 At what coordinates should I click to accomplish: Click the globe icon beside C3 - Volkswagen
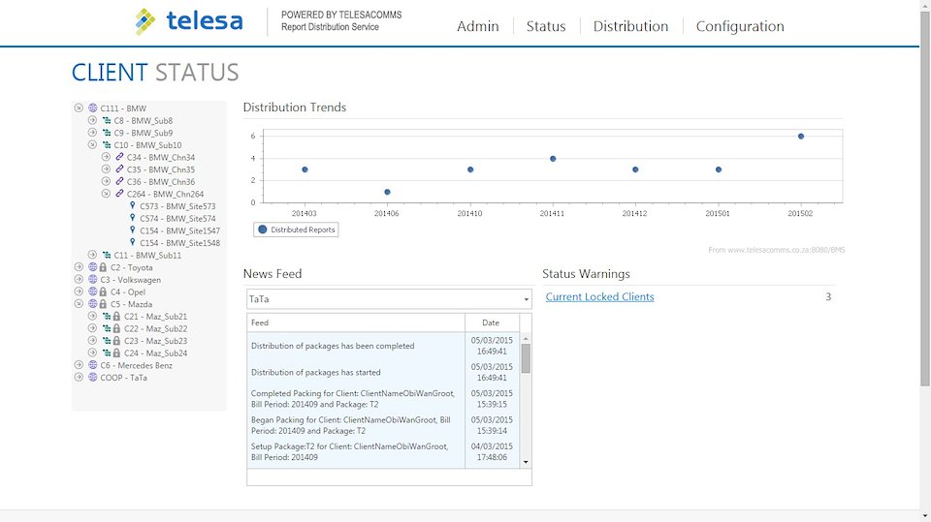93,279
